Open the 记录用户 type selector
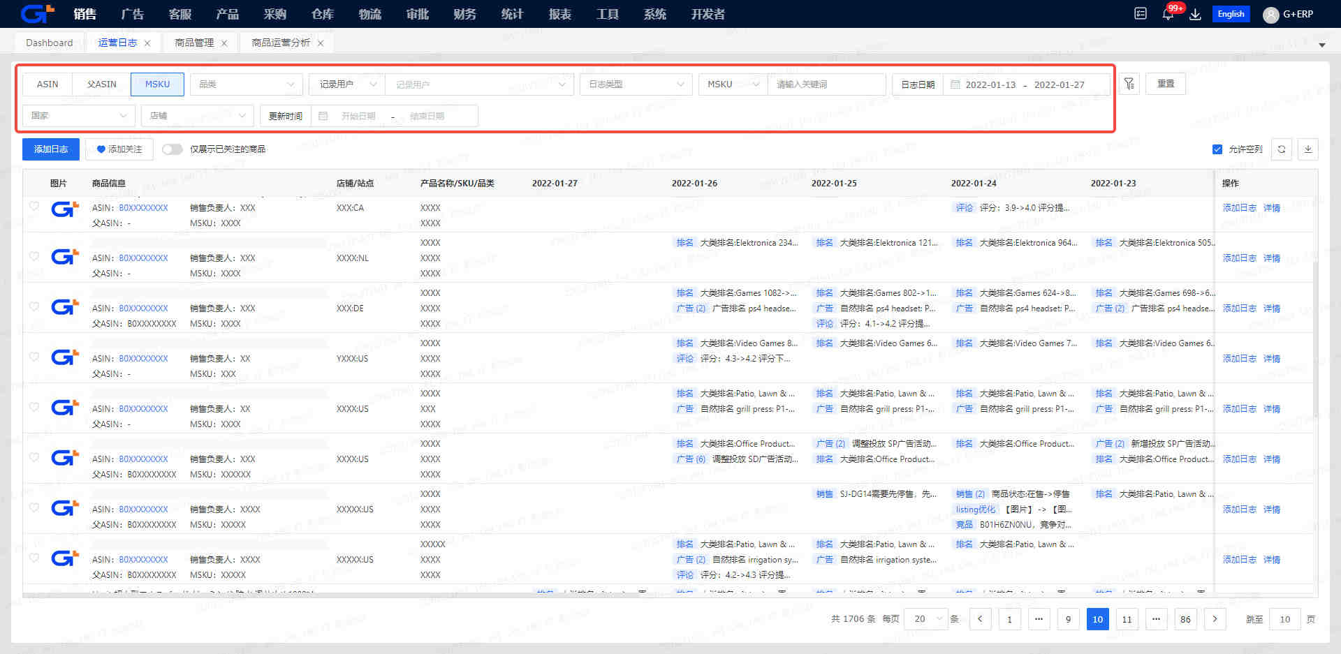Screen dimensions: 1341x654 346,84
